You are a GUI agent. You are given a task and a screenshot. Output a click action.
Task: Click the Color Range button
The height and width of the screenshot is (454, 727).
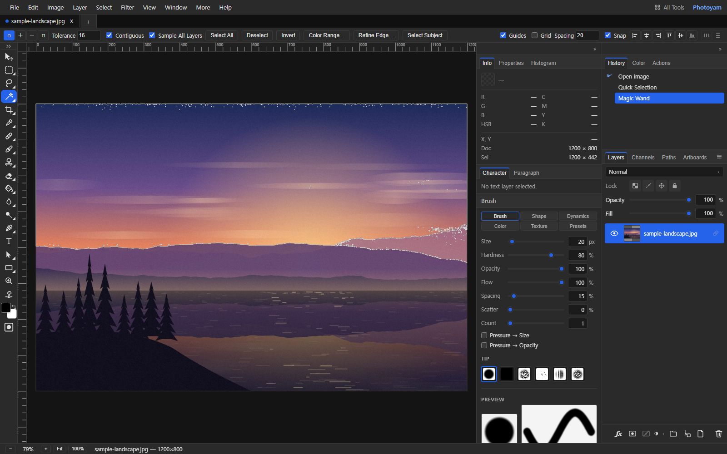(326, 35)
